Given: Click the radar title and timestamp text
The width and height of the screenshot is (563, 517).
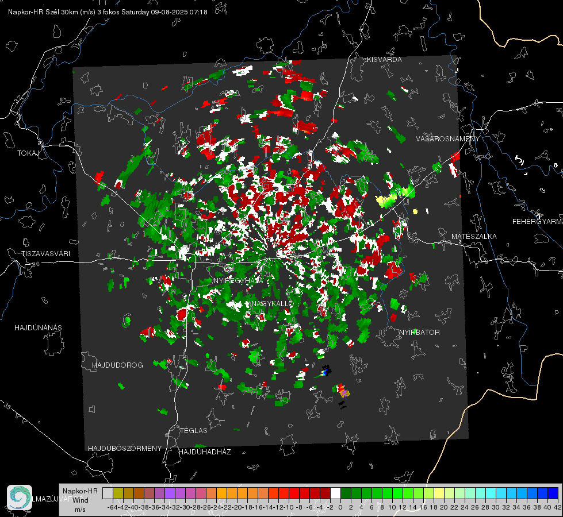Looking at the screenshot, I should pos(108,12).
